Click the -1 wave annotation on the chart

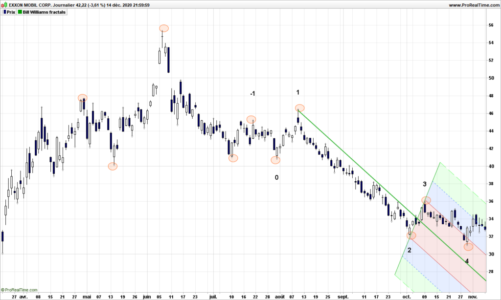coord(252,93)
